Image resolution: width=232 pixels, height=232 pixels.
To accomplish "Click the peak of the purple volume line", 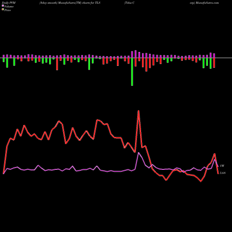I will 139,153.
